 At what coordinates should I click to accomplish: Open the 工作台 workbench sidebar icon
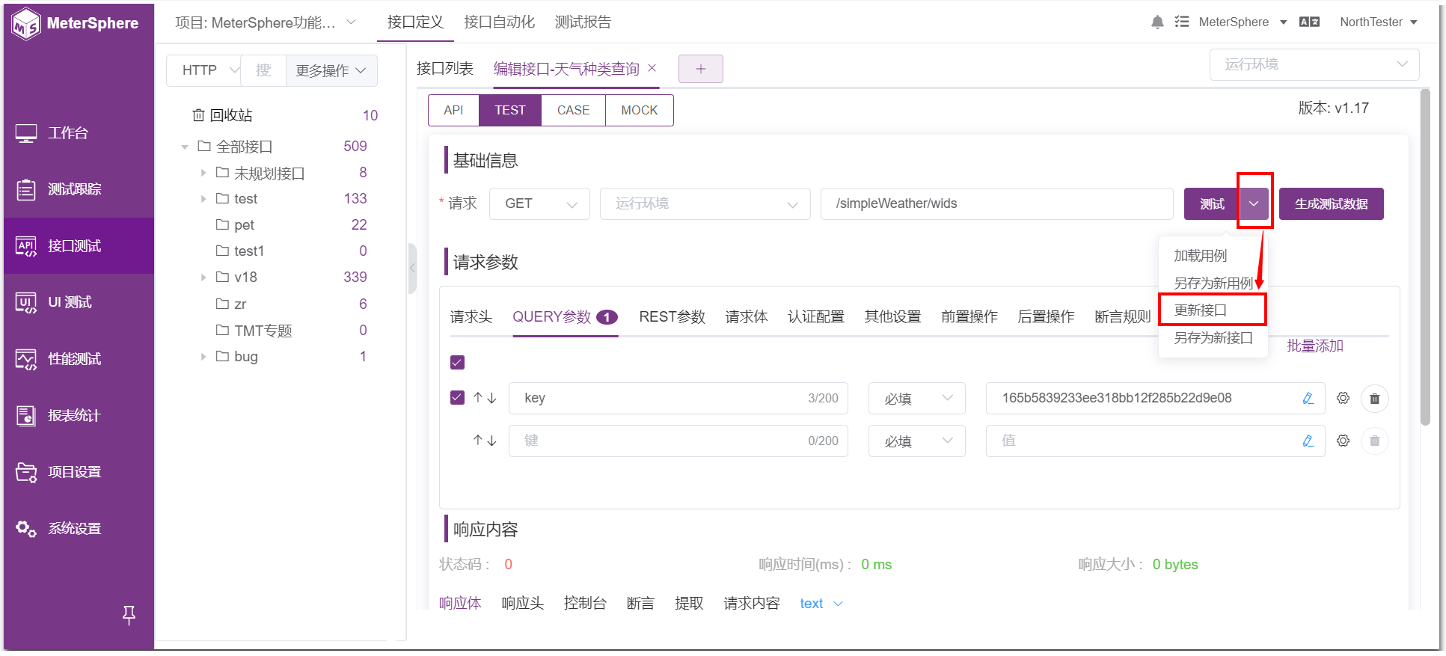[26, 133]
